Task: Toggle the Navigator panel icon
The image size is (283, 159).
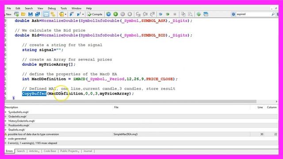Action: coord(53,14)
